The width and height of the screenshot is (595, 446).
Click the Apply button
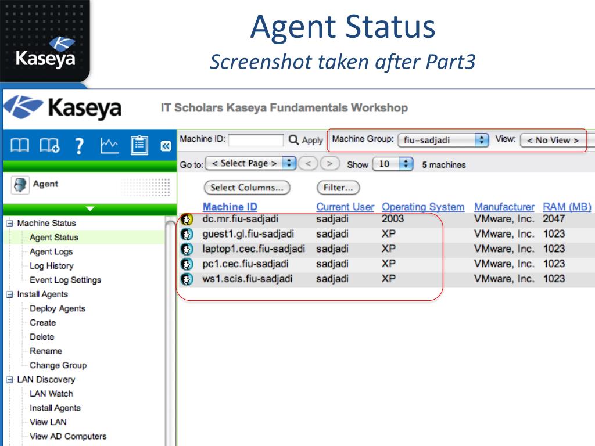pos(312,141)
